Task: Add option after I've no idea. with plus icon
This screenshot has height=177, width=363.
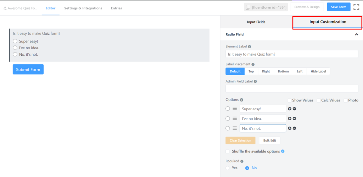Action: point(289,118)
